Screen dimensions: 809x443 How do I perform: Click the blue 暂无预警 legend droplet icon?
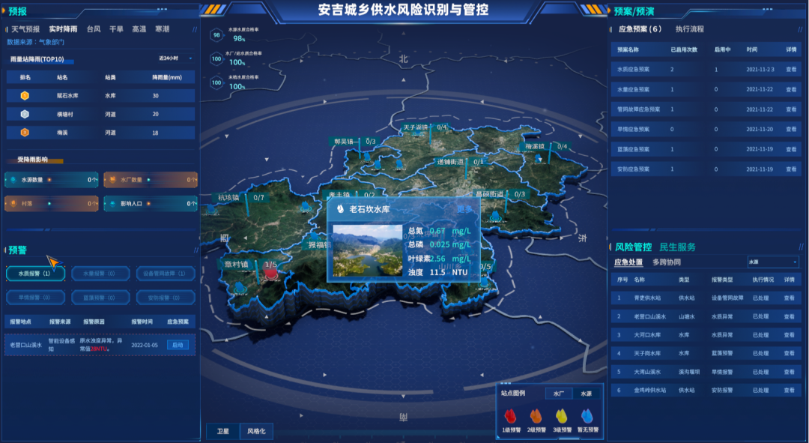(587, 415)
